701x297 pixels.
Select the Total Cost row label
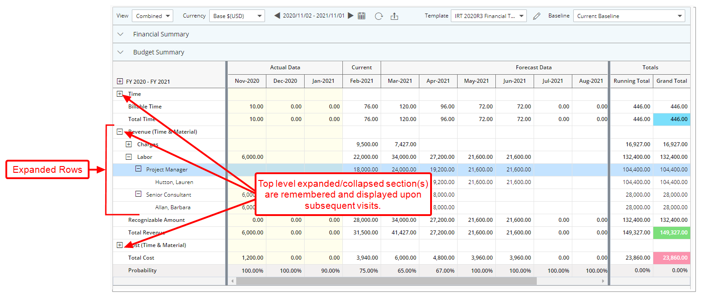(x=141, y=258)
